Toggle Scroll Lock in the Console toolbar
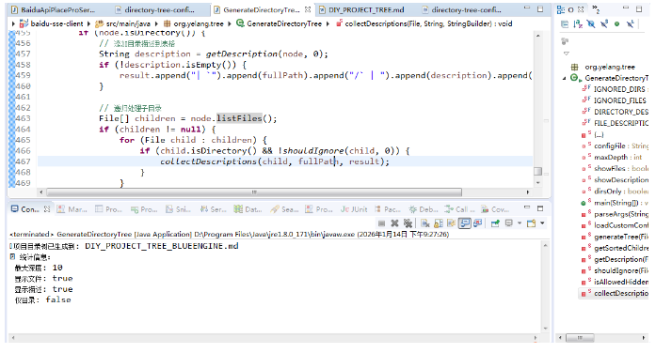 (438, 223)
